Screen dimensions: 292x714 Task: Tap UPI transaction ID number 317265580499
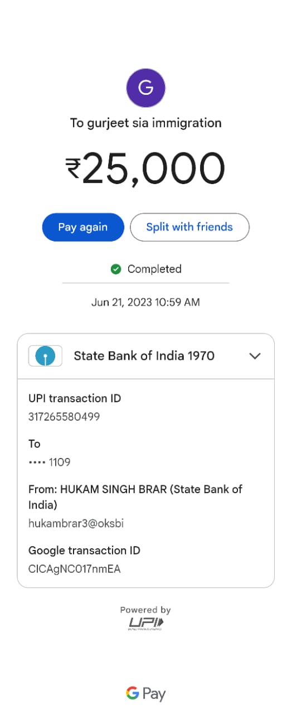(x=64, y=417)
